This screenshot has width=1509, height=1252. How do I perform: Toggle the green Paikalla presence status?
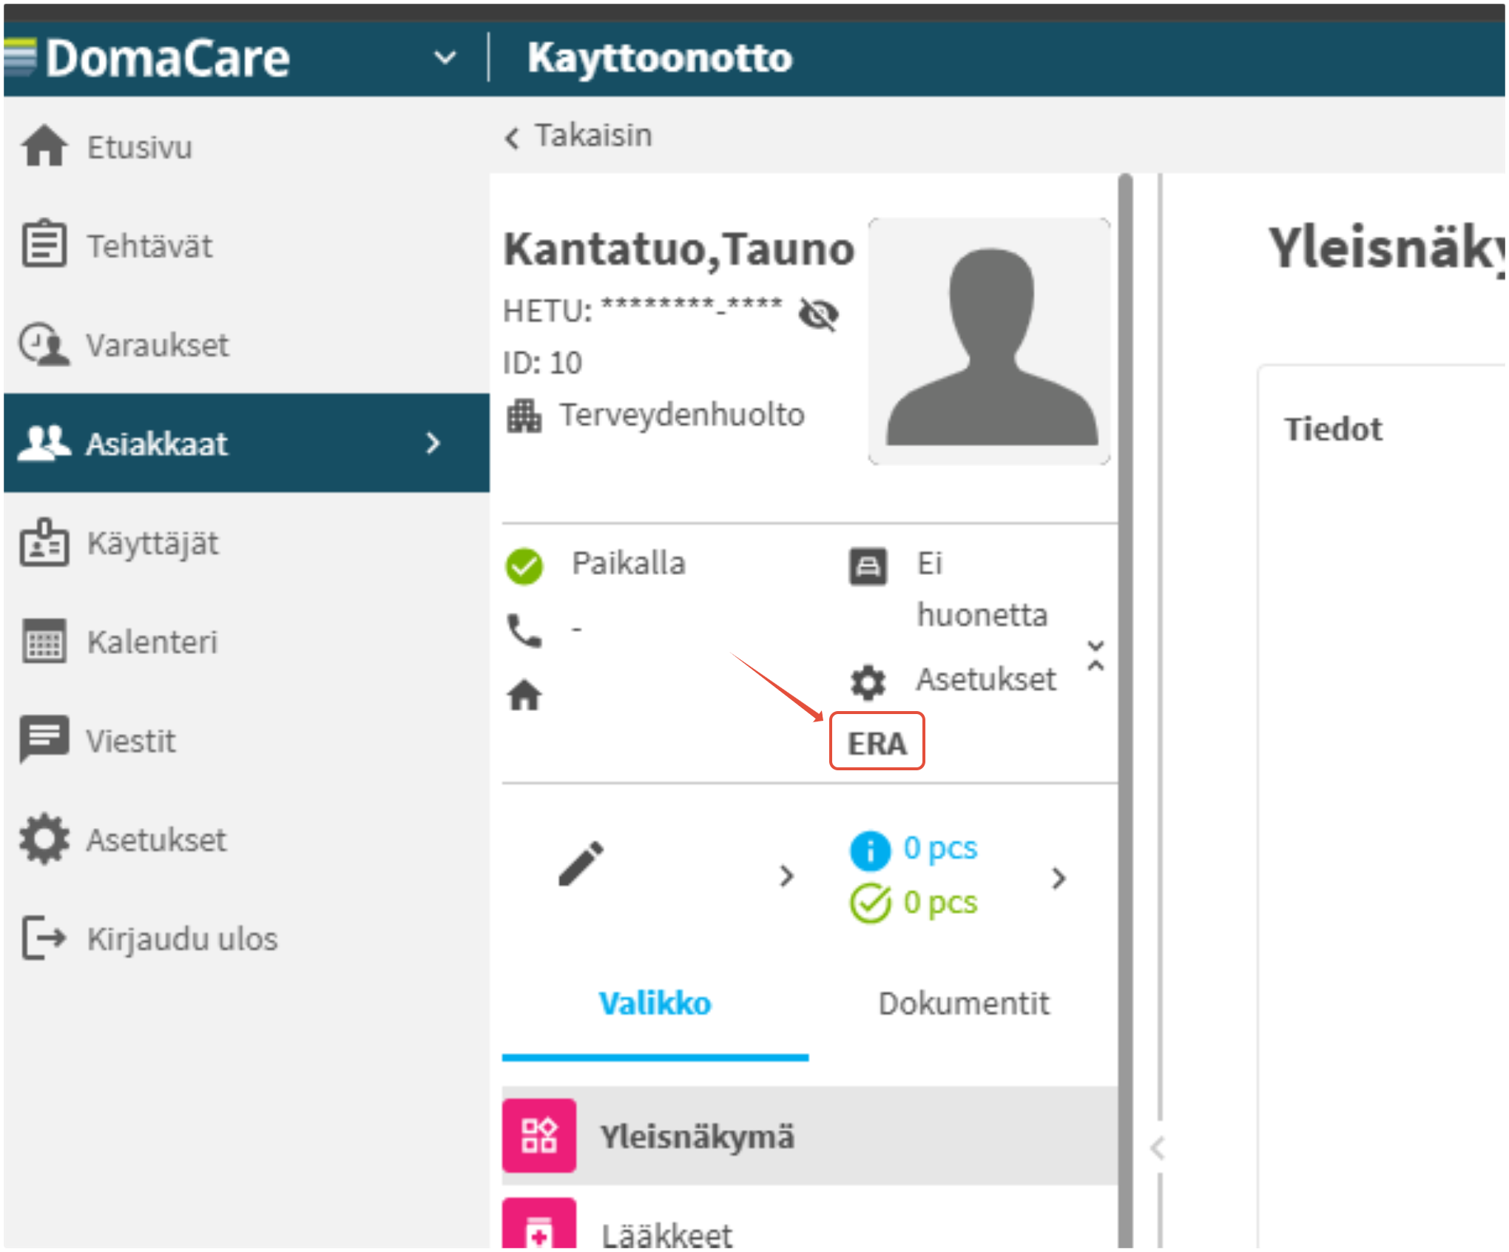point(524,567)
